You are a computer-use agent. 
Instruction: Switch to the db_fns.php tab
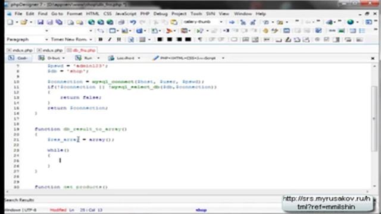point(82,50)
